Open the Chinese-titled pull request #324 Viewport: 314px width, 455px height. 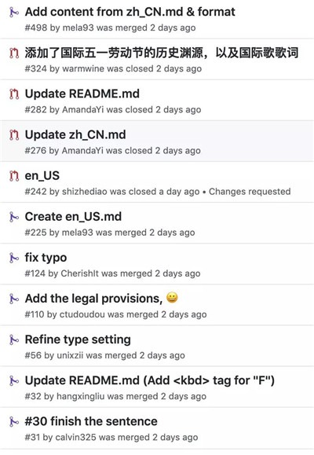[x=162, y=53]
